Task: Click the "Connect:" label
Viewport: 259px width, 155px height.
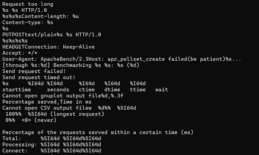Action: pos(15,151)
